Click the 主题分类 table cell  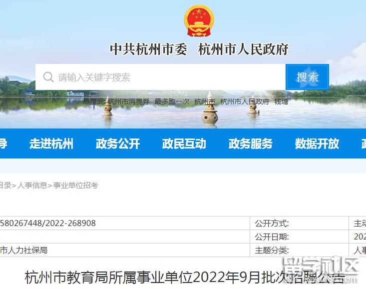[272, 250]
